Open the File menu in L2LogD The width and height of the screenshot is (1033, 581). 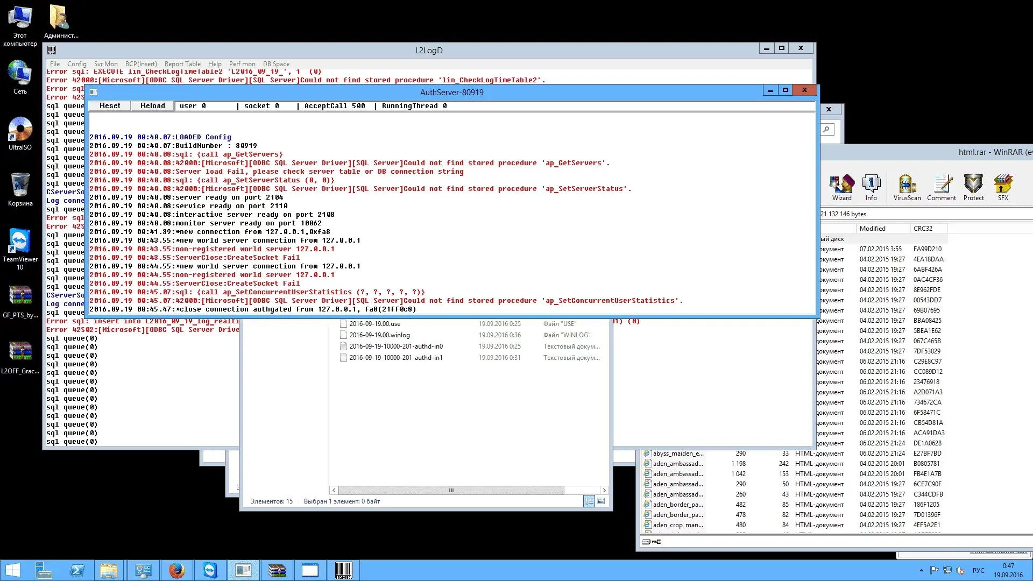point(55,64)
